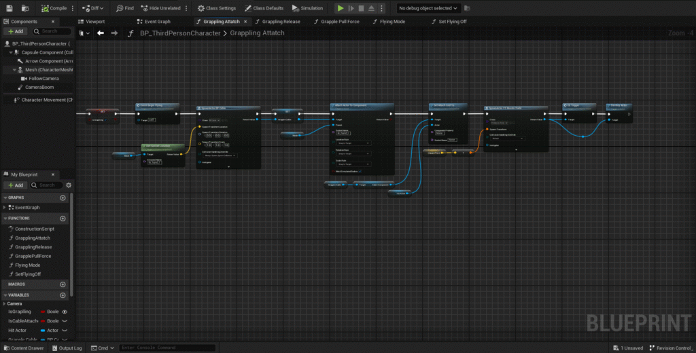Open Class Defaults
The height and width of the screenshot is (353, 696).
coord(264,8)
